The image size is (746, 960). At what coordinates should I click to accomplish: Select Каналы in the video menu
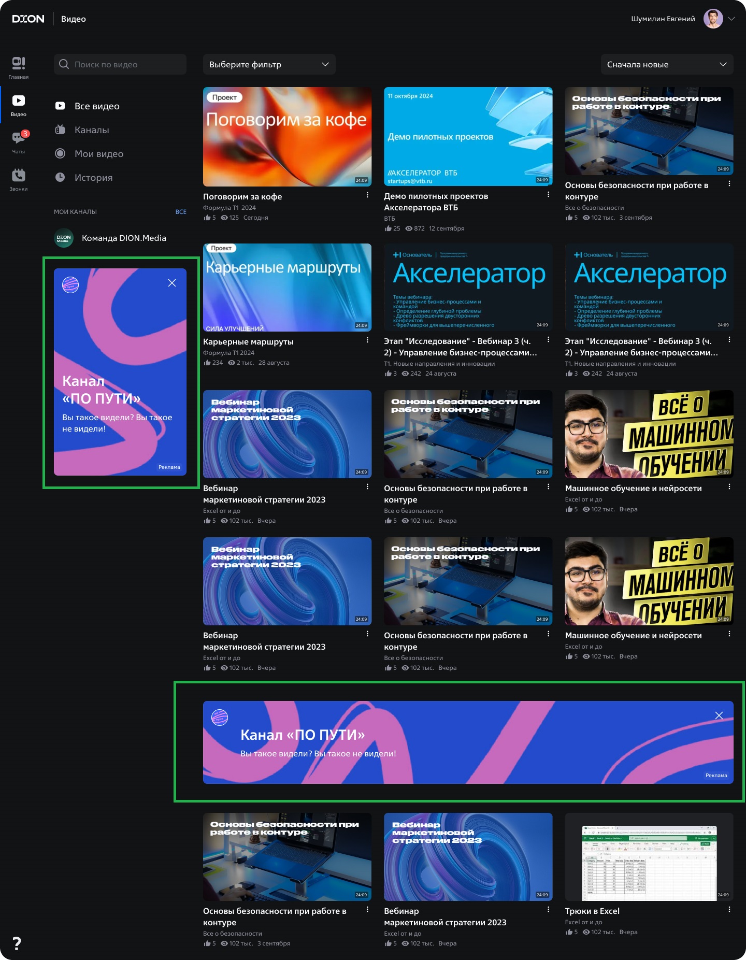92,130
